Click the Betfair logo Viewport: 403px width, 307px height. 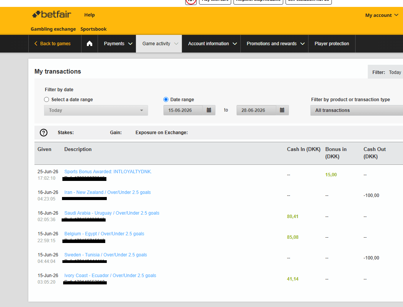click(51, 15)
